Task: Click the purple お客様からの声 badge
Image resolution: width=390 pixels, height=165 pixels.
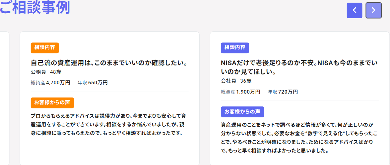Action: 242,111
